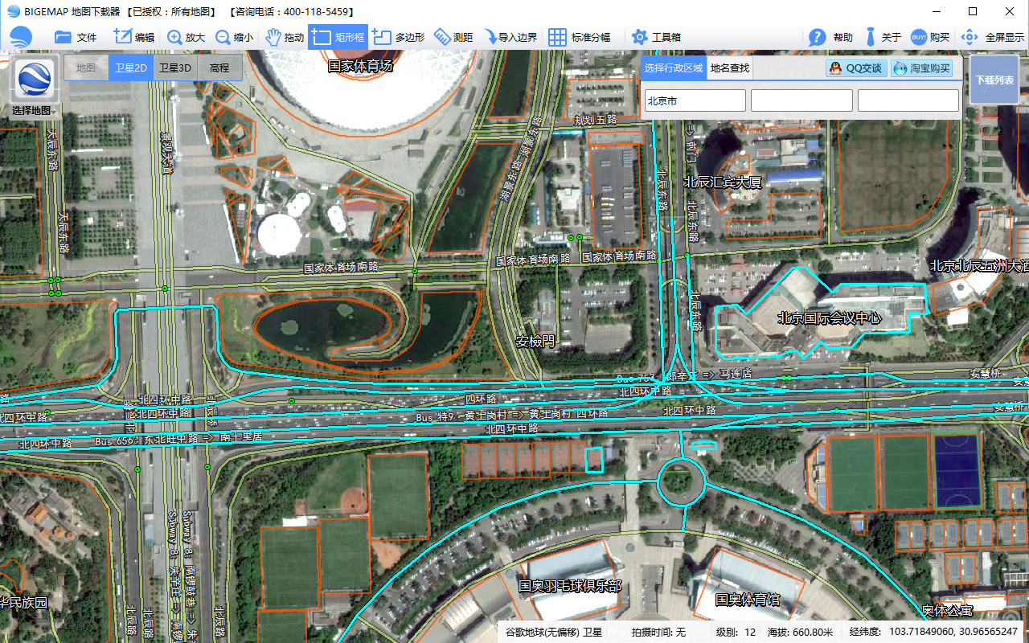The width and height of the screenshot is (1029, 643).
Task: Click the QQ交谈 chat button
Action: [857, 68]
